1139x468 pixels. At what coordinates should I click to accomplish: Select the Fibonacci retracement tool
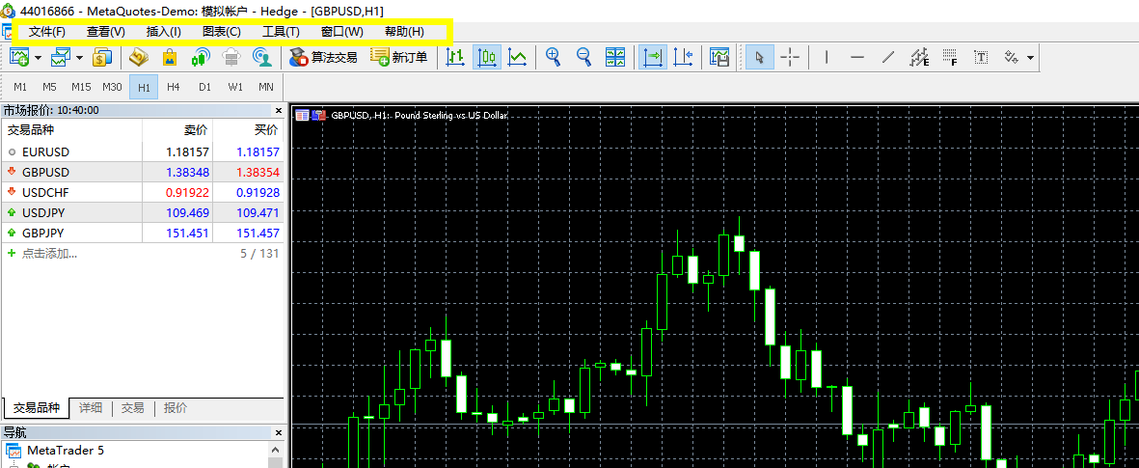pyautogui.click(x=950, y=58)
